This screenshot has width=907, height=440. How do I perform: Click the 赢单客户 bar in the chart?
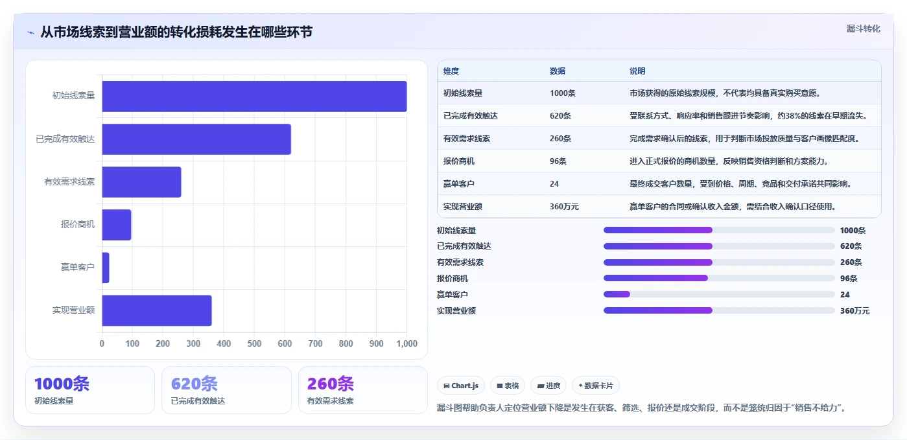point(106,268)
